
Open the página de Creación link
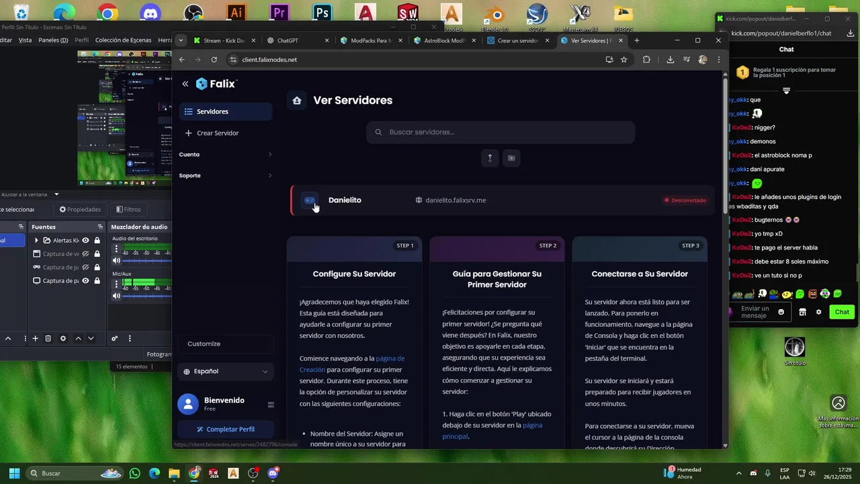(352, 364)
